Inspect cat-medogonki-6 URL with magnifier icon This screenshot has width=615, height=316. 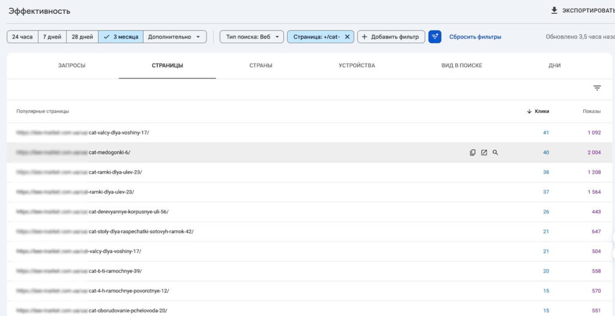[x=495, y=153]
